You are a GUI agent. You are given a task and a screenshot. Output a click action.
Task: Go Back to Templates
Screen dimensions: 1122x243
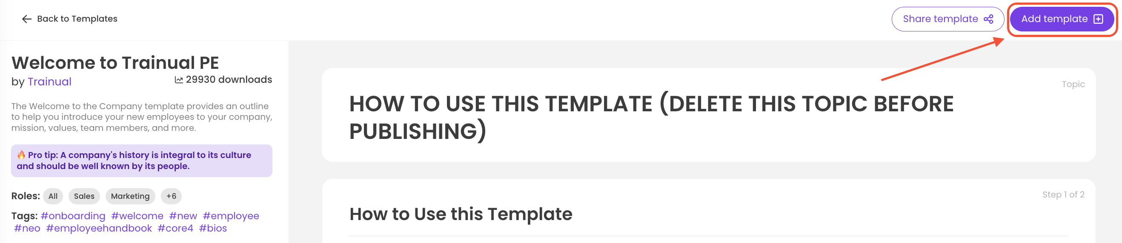click(x=77, y=19)
